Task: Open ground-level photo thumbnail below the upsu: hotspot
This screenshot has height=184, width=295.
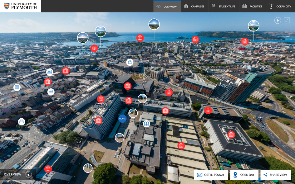Action: (120, 138)
